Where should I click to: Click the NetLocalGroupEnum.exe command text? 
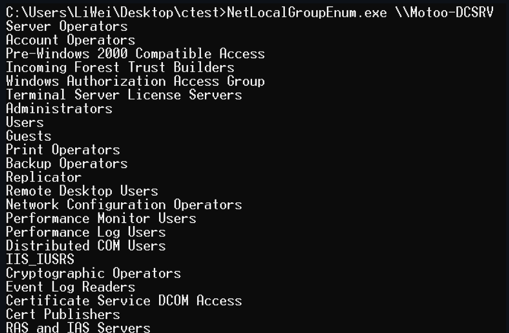307,13
